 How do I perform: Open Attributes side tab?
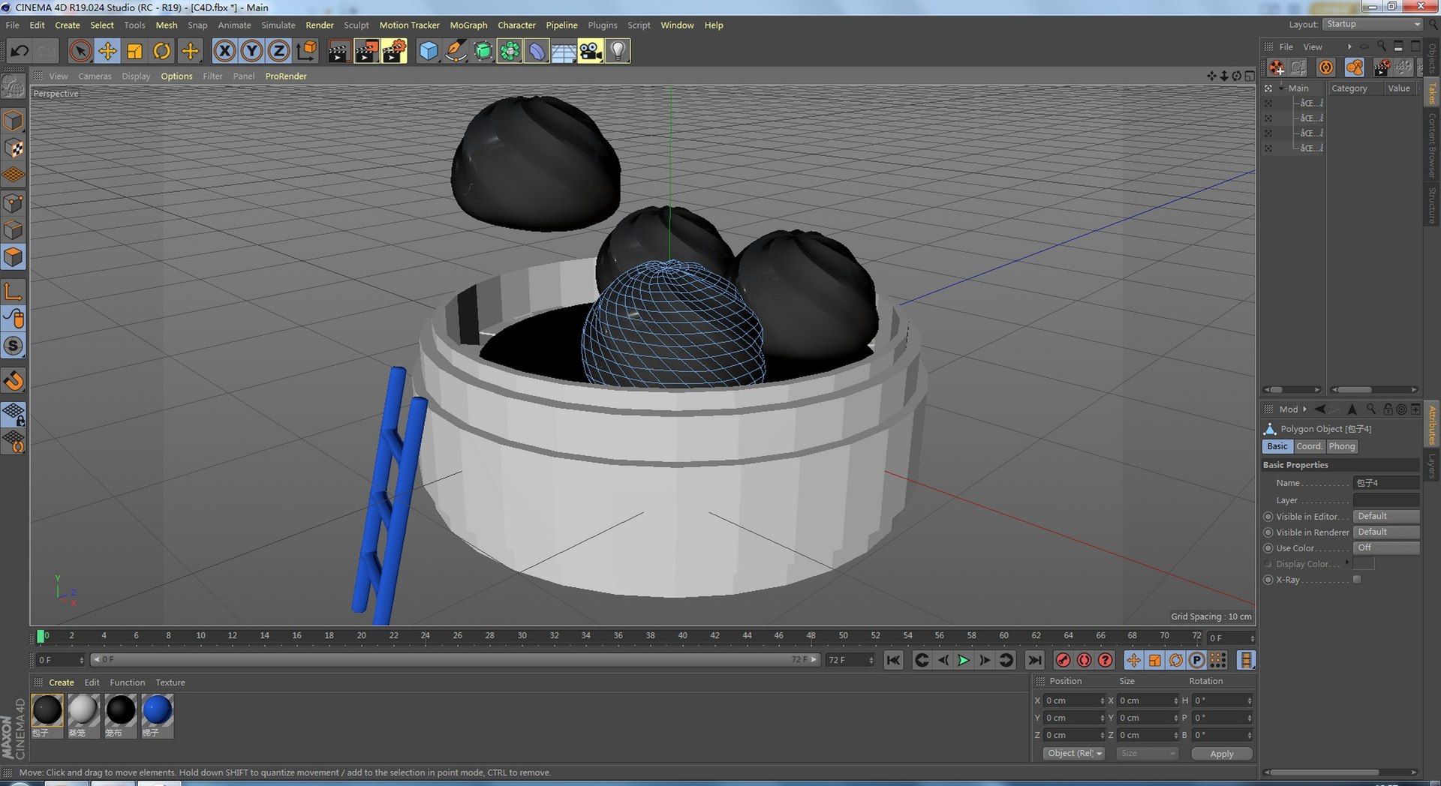point(1432,425)
